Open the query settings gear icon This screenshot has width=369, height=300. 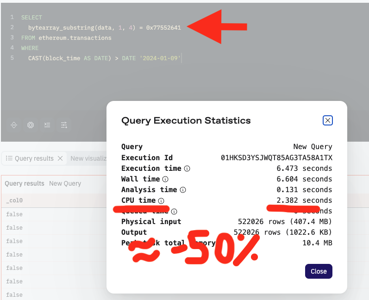pos(31,125)
